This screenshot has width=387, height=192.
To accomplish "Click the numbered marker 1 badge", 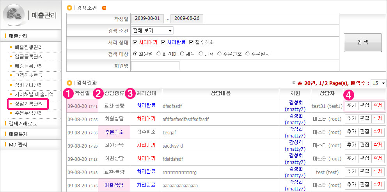I will [x=69, y=93].
